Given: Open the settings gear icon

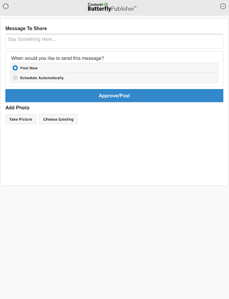Looking at the screenshot, I should (x=223, y=6).
